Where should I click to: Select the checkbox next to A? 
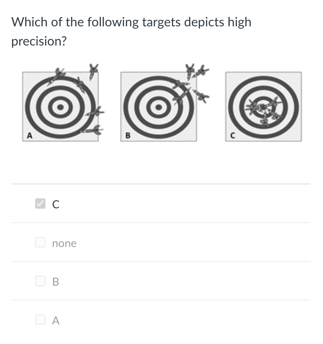(40, 320)
